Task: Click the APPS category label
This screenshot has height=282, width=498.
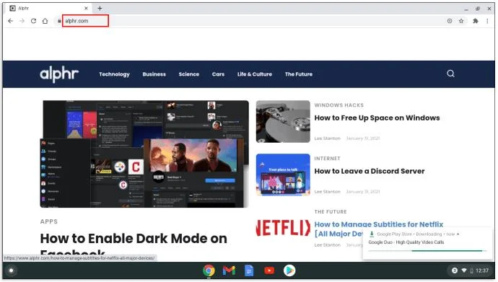Action: [49, 221]
